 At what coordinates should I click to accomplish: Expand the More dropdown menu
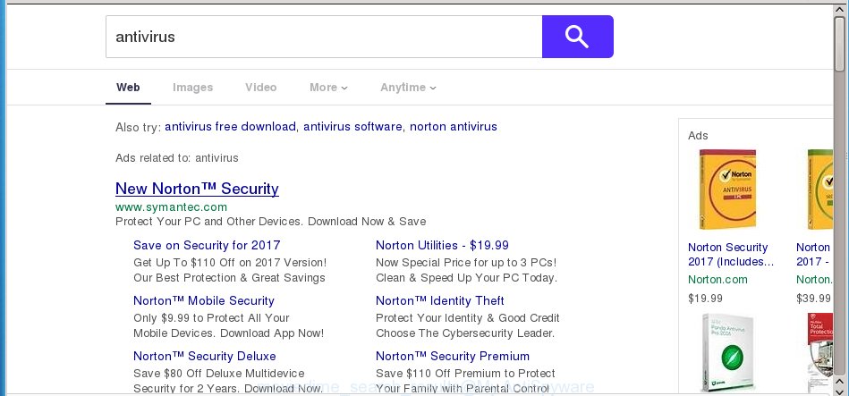[328, 87]
